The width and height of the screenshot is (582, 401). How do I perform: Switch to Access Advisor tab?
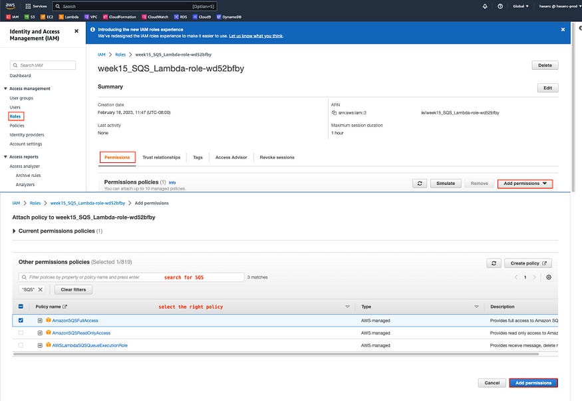click(231, 158)
